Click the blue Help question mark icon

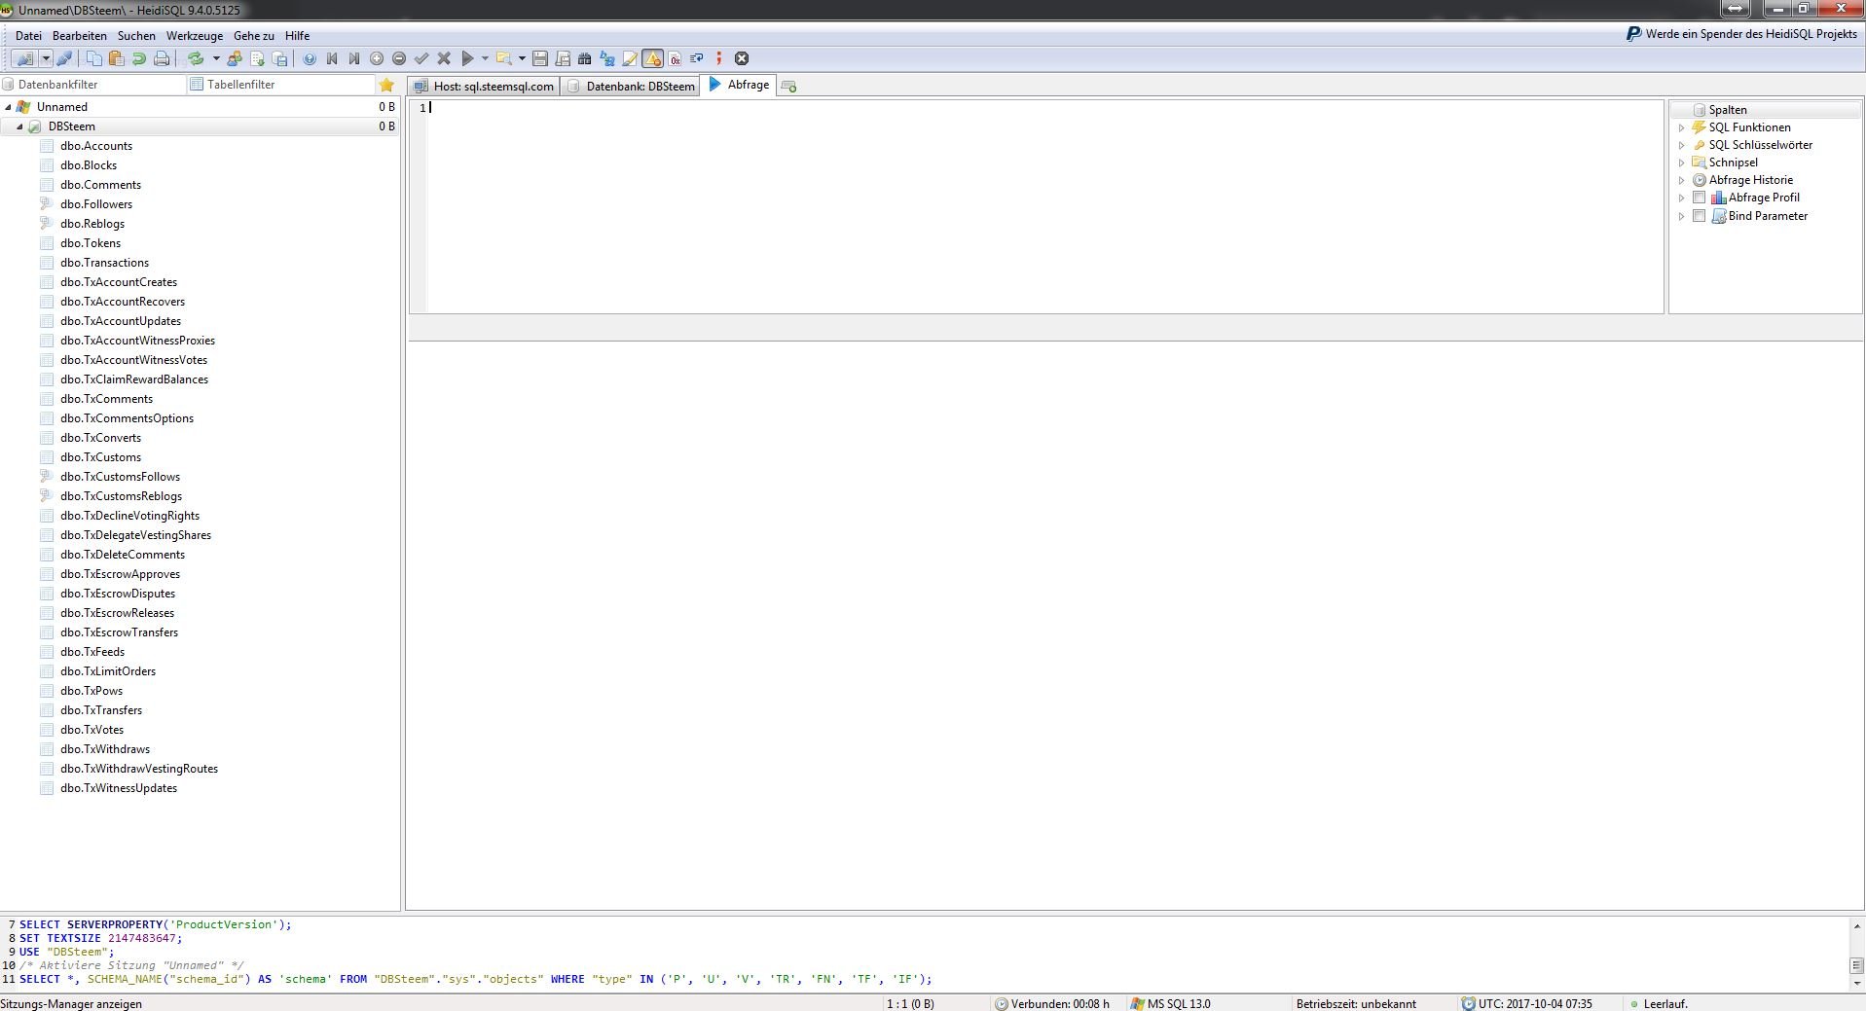coord(310,58)
